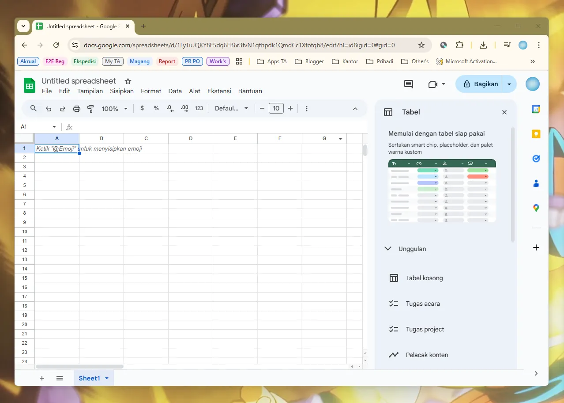Screen dimensions: 564x403
Task: Collapse the toolbar with the up chevron
Action: tap(355, 109)
